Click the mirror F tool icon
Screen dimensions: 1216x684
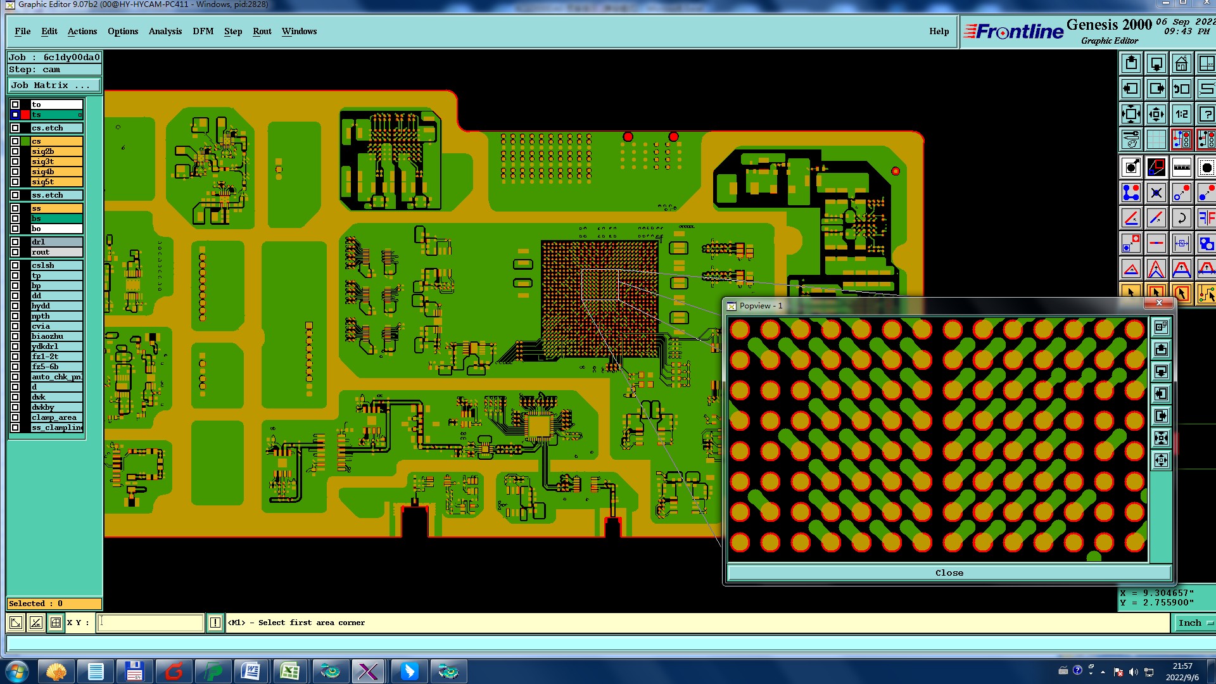click(x=1206, y=218)
